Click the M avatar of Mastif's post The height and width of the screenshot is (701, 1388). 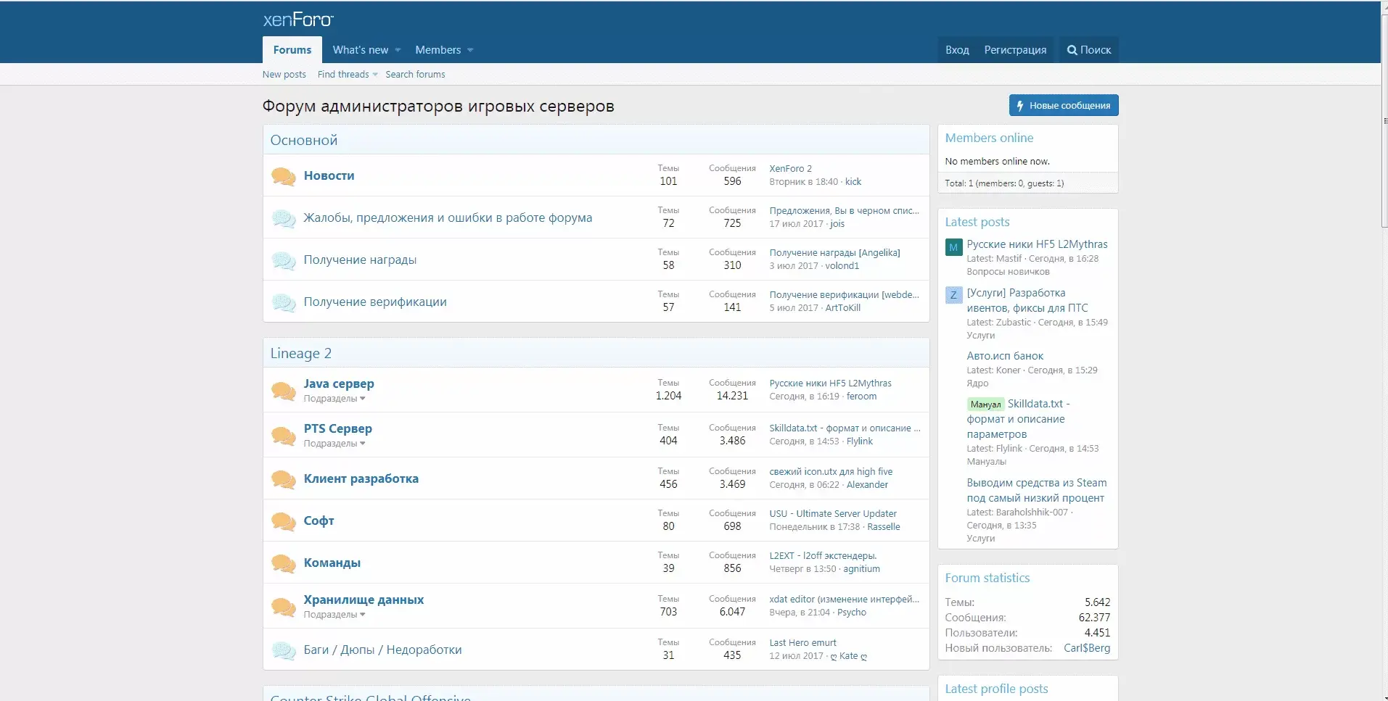(x=953, y=247)
